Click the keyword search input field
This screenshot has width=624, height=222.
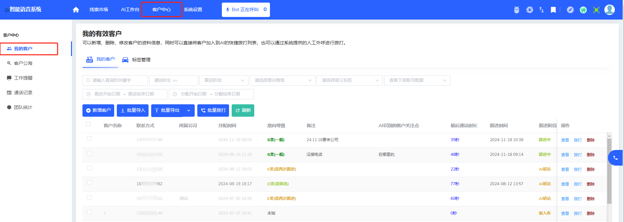[115, 81]
